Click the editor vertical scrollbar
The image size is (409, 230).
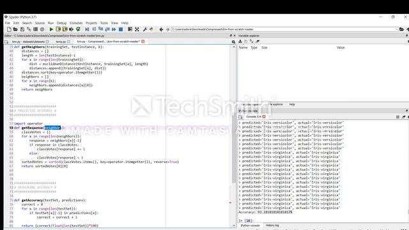[x=234, y=149]
